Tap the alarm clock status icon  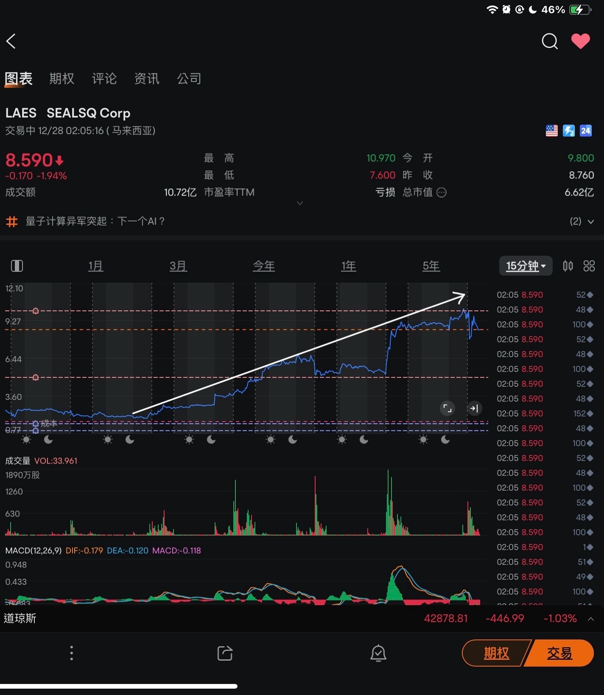coord(506,9)
